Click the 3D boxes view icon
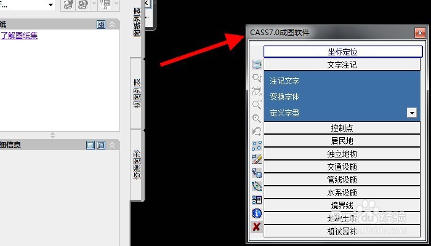The height and width of the screenshot is (246, 431). (x=257, y=92)
